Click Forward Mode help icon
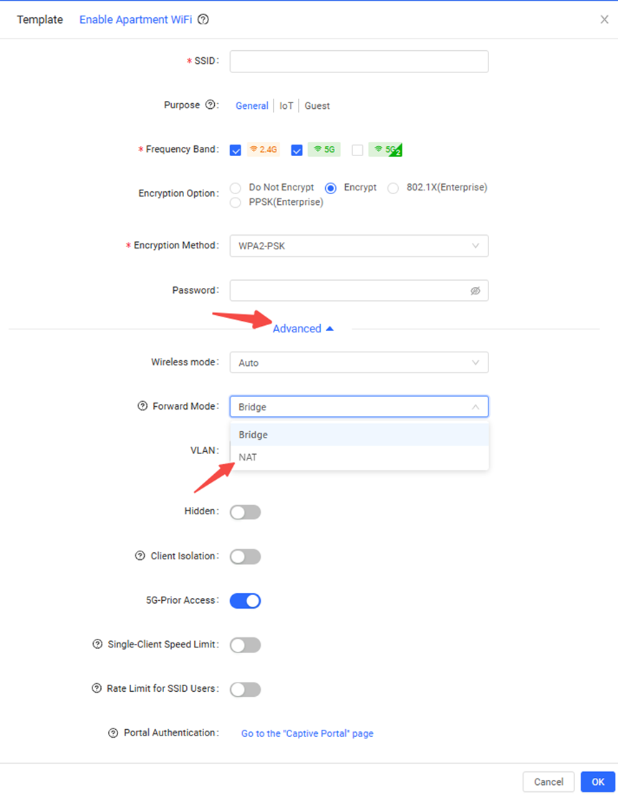The height and width of the screenshot is (800, 618). click(x=143, y=406)
